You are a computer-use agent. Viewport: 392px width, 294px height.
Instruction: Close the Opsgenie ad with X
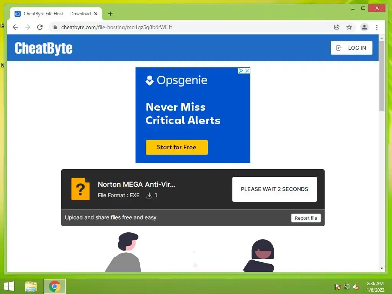pos(247,70)
